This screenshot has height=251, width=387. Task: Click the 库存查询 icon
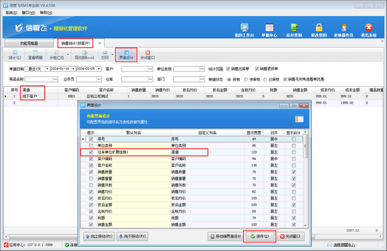(294, 30)
